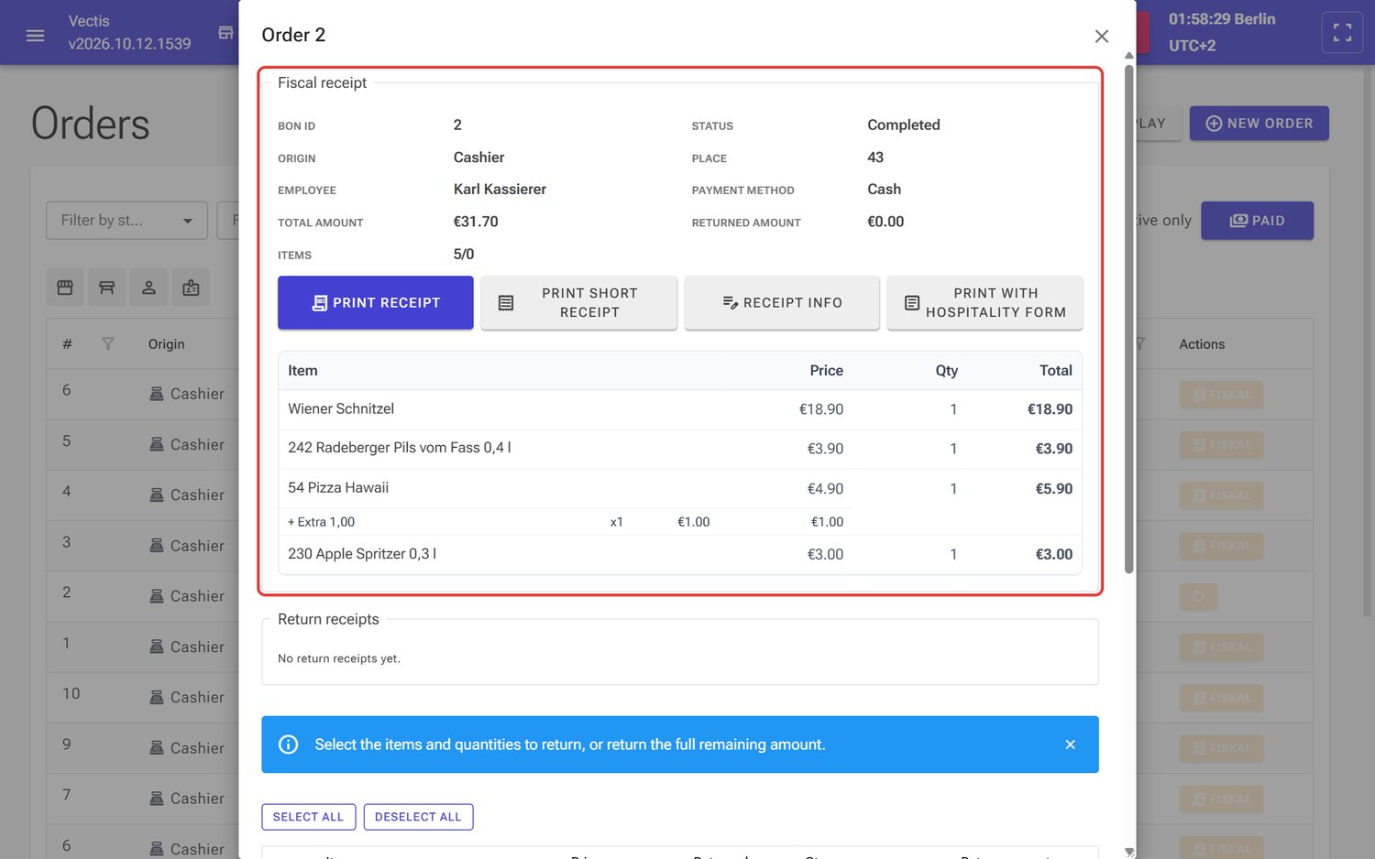Click the employee name Karl Kassierer
The width and height of the screenshot is (1375, 859).
click(x=500, y=190)
